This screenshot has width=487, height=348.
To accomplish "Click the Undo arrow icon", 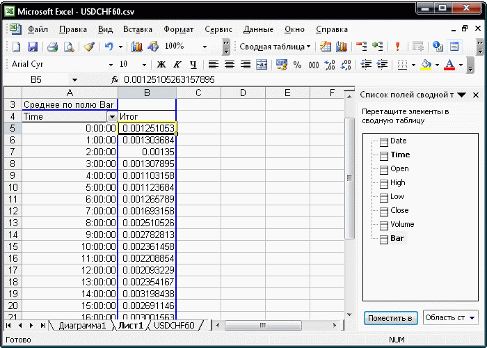I will pyautogui.click(x=109, y=47).
